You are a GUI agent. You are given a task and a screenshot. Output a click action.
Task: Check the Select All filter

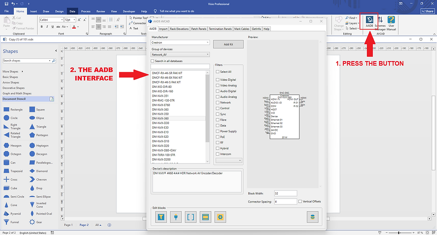pos(218,72)
